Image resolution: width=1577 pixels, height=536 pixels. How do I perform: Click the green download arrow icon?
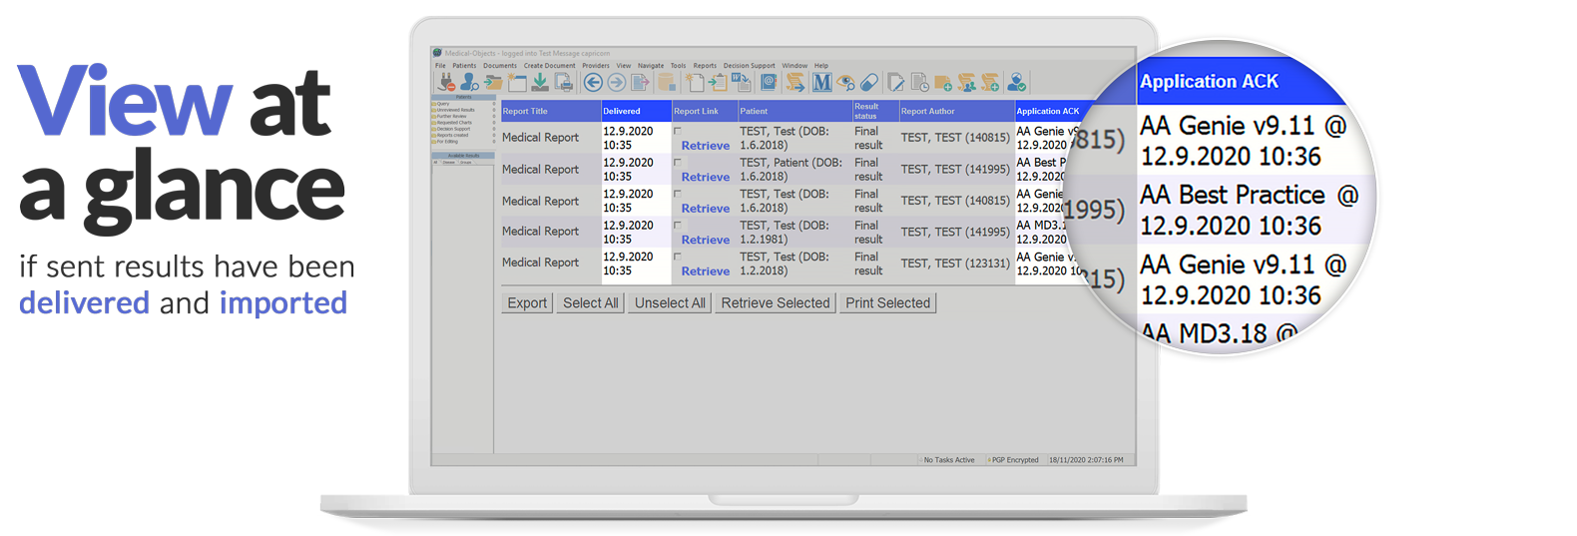pyautogui.click(x=540, y=82)
